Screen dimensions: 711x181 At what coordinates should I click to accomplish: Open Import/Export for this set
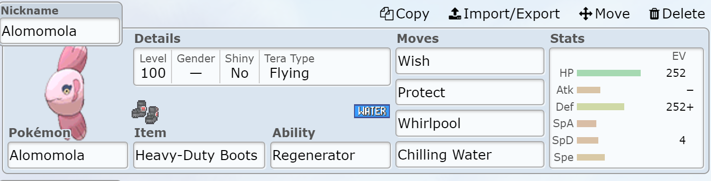504,14
